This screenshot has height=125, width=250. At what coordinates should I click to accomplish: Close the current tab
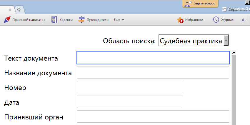tap(10, 10)
